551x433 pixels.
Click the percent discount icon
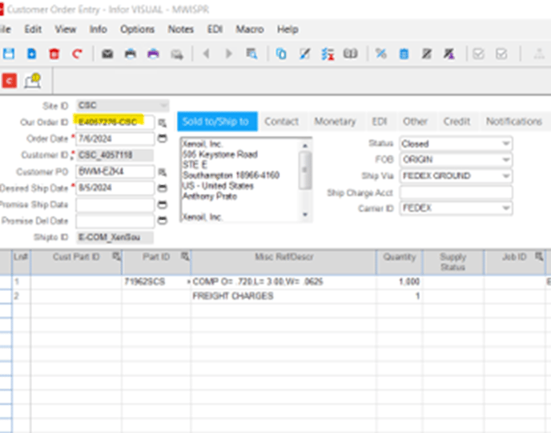(381, 54)
